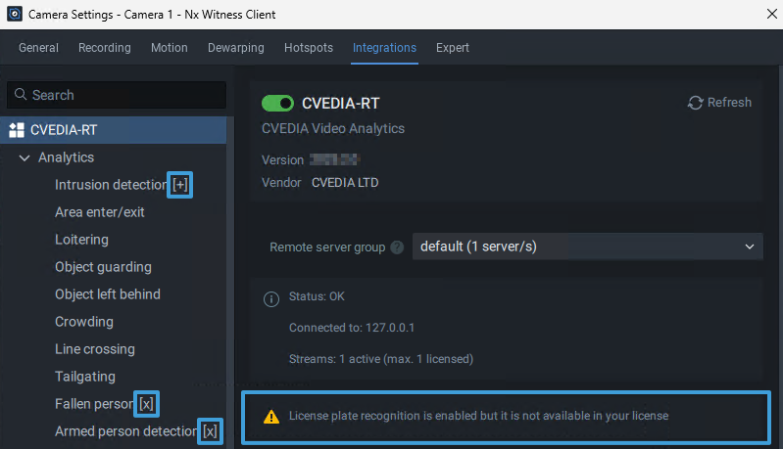The height and width of the screenshot is (449, 783).
Task: Click the [x] marker beside Armed person detection
Action: tap(210, 431)
